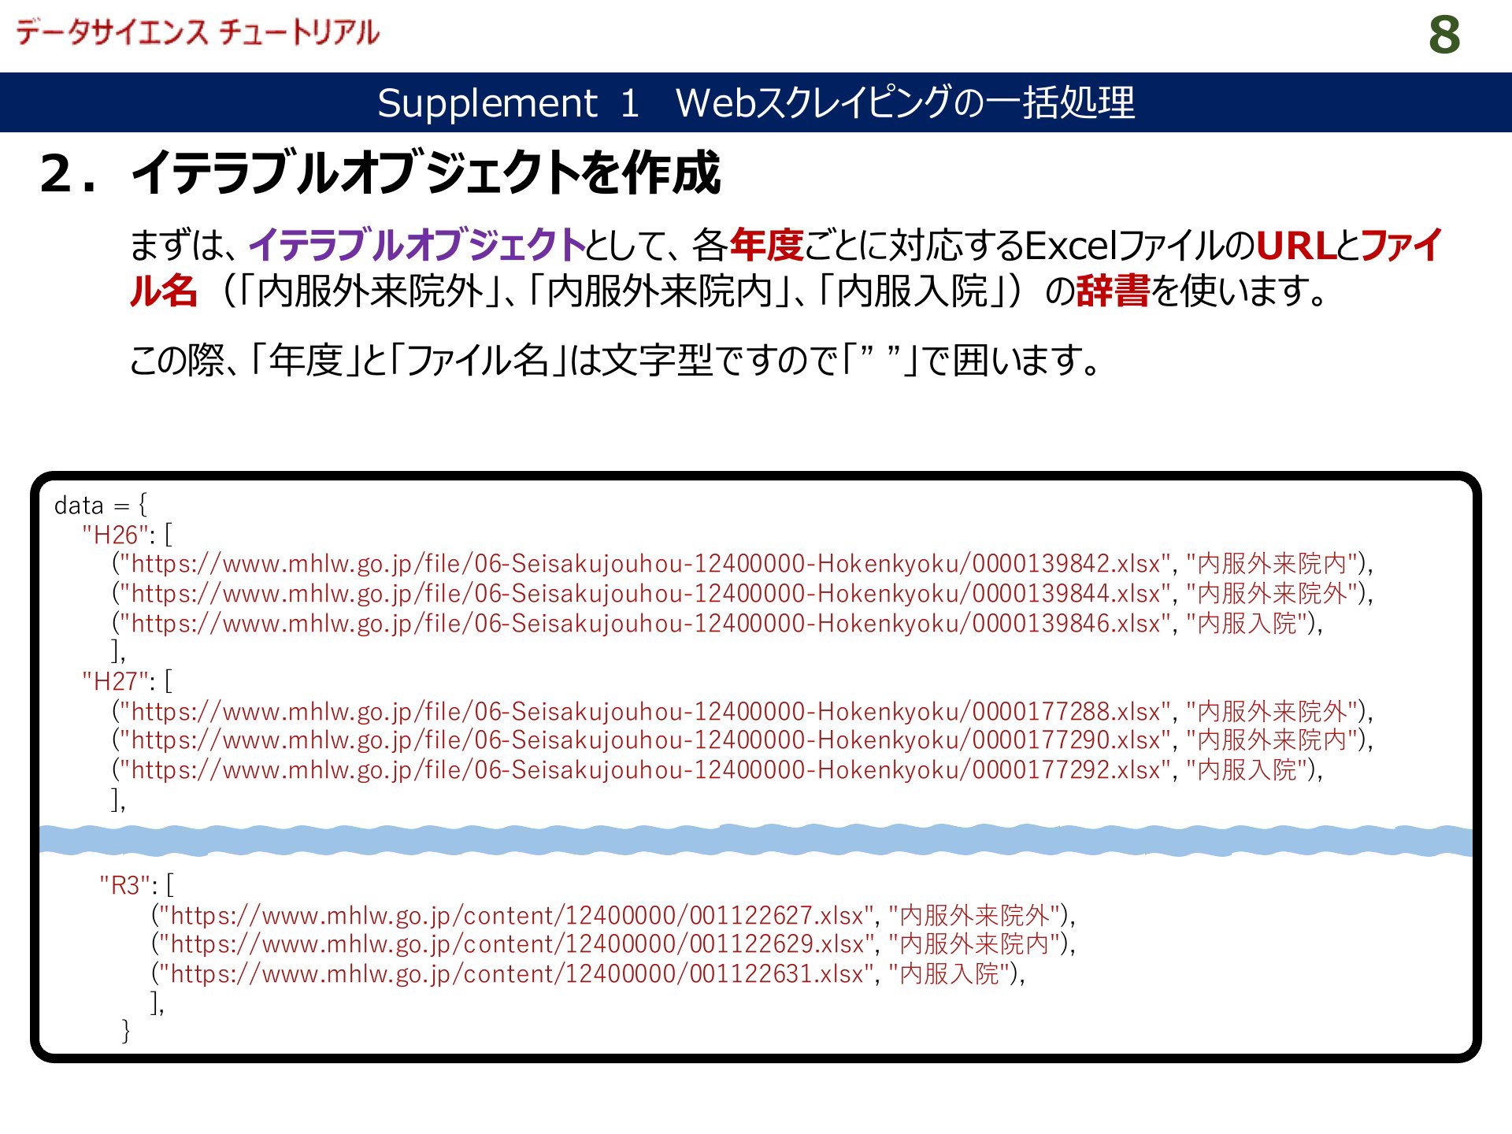
Task: Click the page number 8
Action: click(x=1443, y=35)
